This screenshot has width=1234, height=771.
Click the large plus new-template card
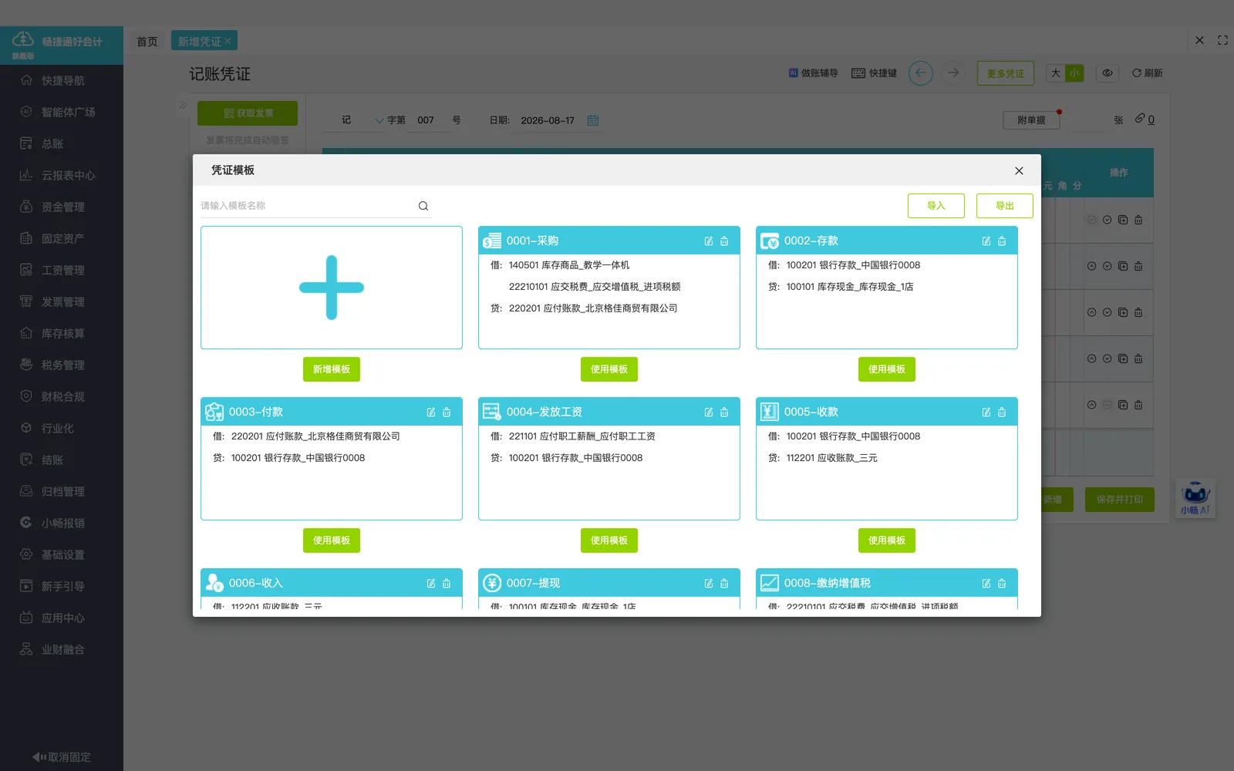[x=332, y=288]
